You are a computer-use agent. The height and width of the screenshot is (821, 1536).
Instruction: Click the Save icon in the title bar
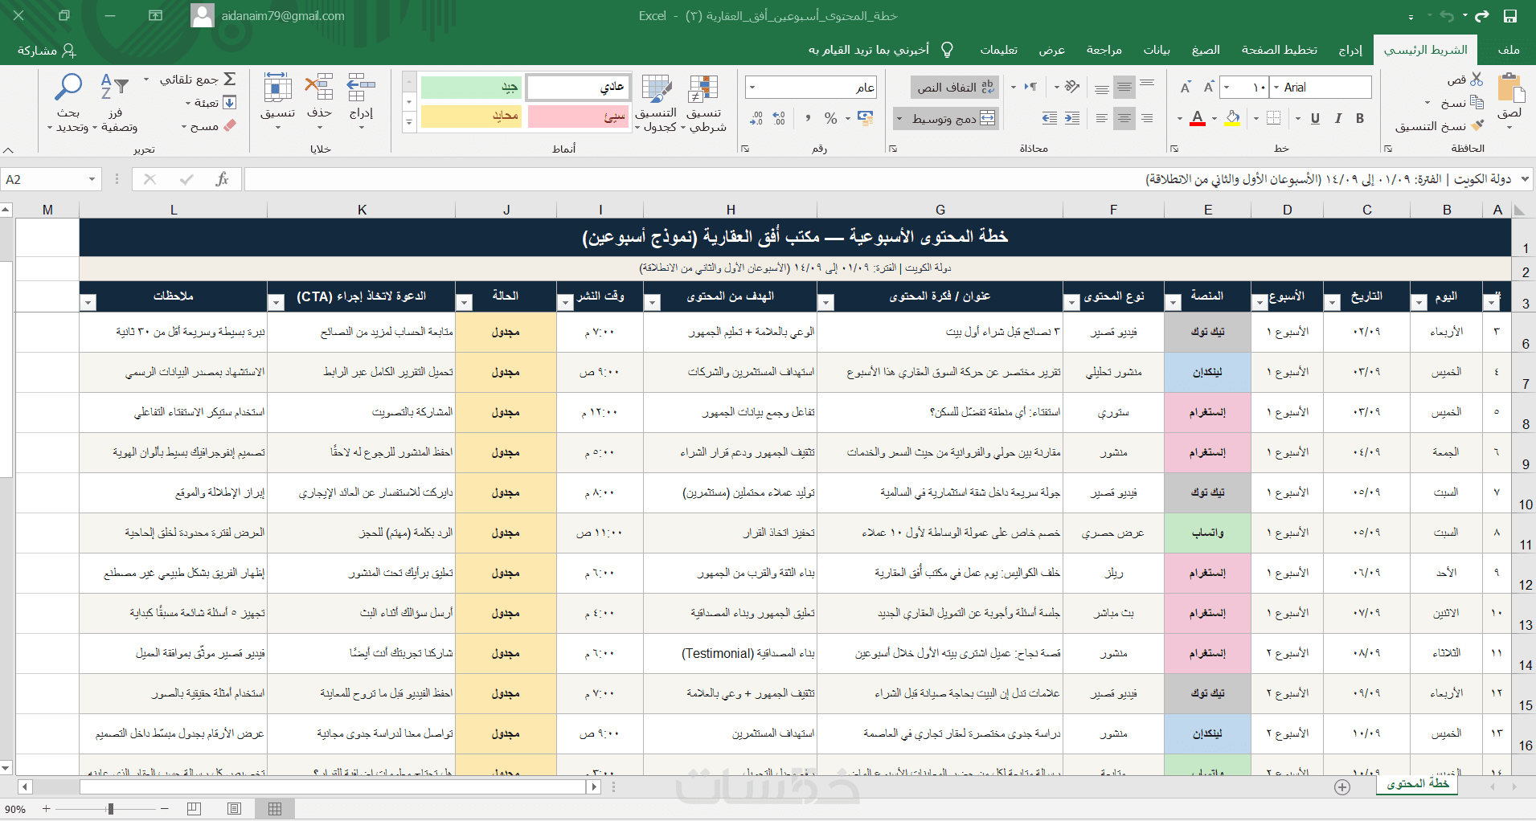[1510, 16]
